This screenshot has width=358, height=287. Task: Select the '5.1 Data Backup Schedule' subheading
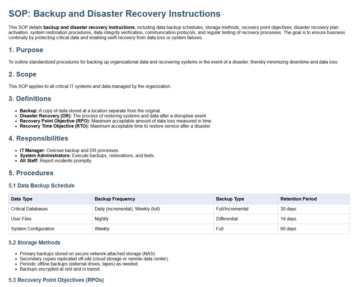[x=41, y=185]
